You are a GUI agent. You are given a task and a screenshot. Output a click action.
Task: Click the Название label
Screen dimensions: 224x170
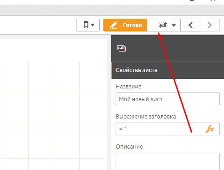pos(128,87)
